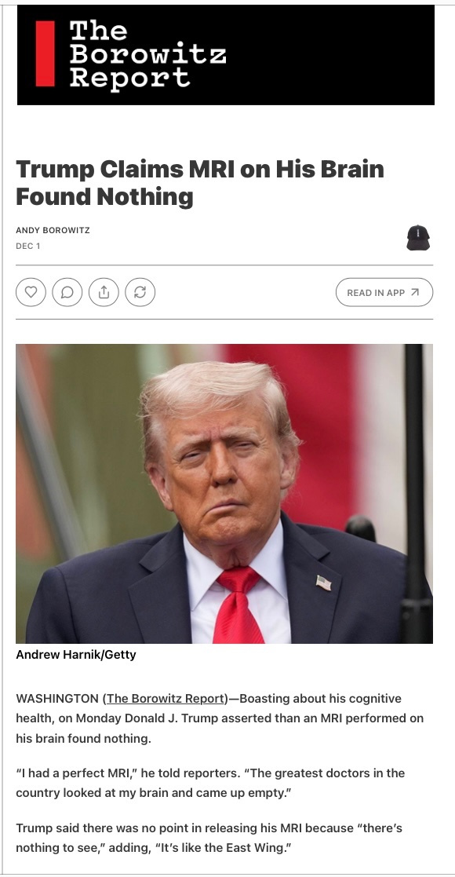This screenshot has width=455, height=877.
Task: Like the post with the heart icon
Action: (x=31, y=292)
